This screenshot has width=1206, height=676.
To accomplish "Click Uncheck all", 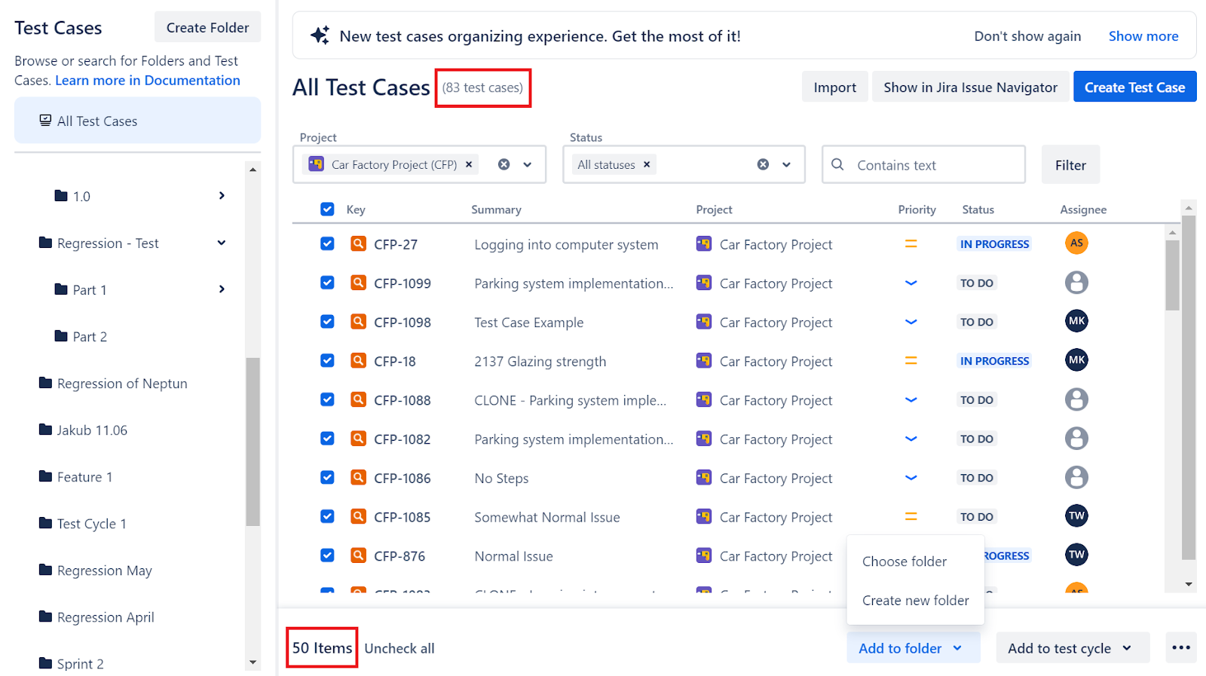I will (399, 648).
